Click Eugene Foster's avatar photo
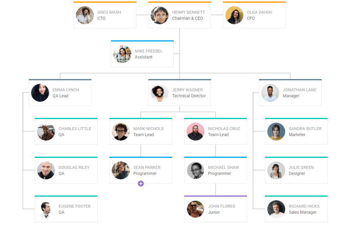The width and height of the screenshot is (342, 225). point(46,209)
